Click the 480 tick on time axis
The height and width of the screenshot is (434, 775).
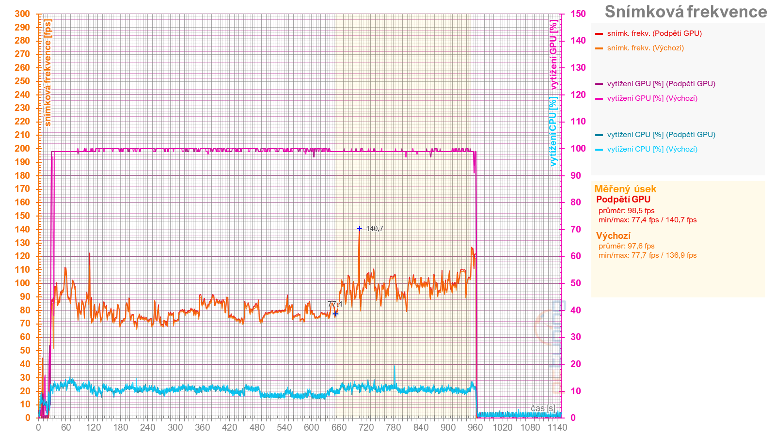pyautogui.click(x=257, y=427)
